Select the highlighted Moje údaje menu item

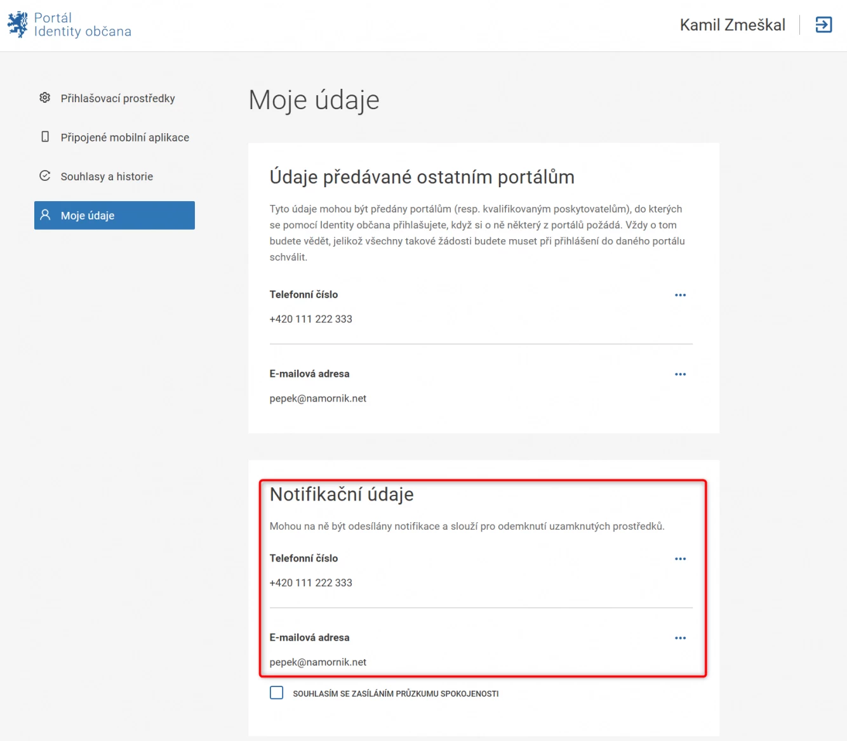pos(114,216)
